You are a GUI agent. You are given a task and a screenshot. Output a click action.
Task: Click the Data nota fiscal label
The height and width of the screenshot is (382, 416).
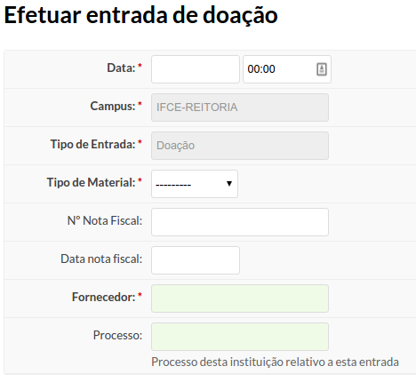pos(101,259)
